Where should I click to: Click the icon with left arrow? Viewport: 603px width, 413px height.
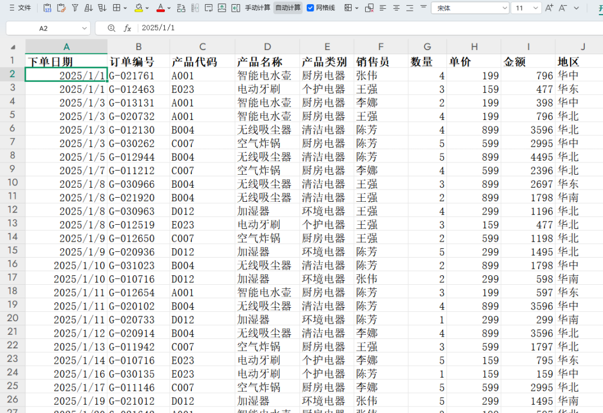click(236, 8)
